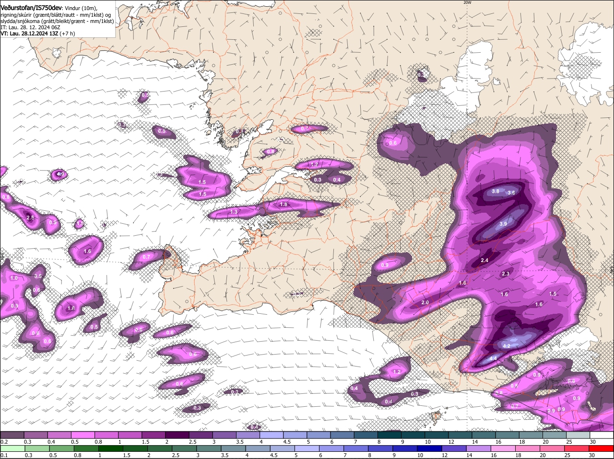Pick the darkest purple legend swatch labeled 2
The width and height of the screenshot is (614, 459).
(x=177, y=435)
